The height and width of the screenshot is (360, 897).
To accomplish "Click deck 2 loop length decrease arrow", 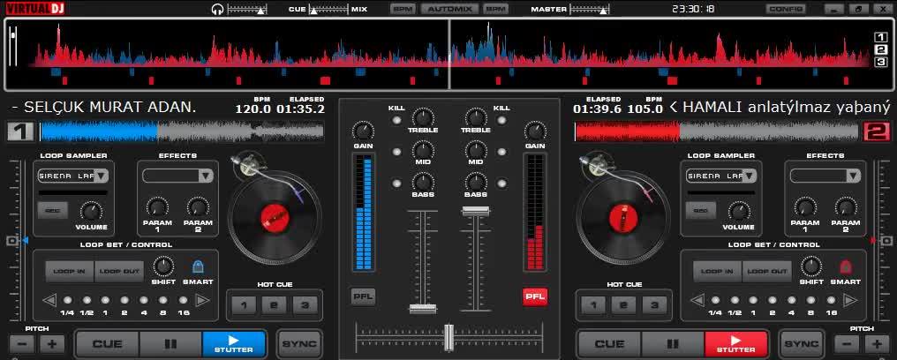I will (x=697, y=299).
